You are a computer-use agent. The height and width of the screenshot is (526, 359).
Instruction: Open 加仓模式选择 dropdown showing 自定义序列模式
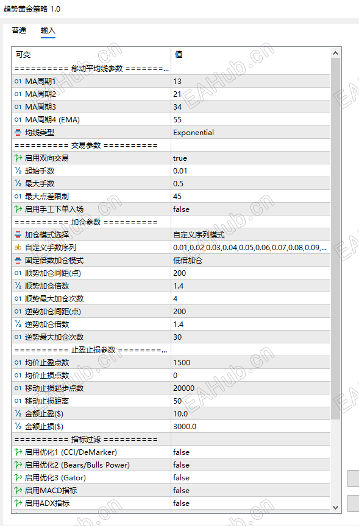pos(251,235)
